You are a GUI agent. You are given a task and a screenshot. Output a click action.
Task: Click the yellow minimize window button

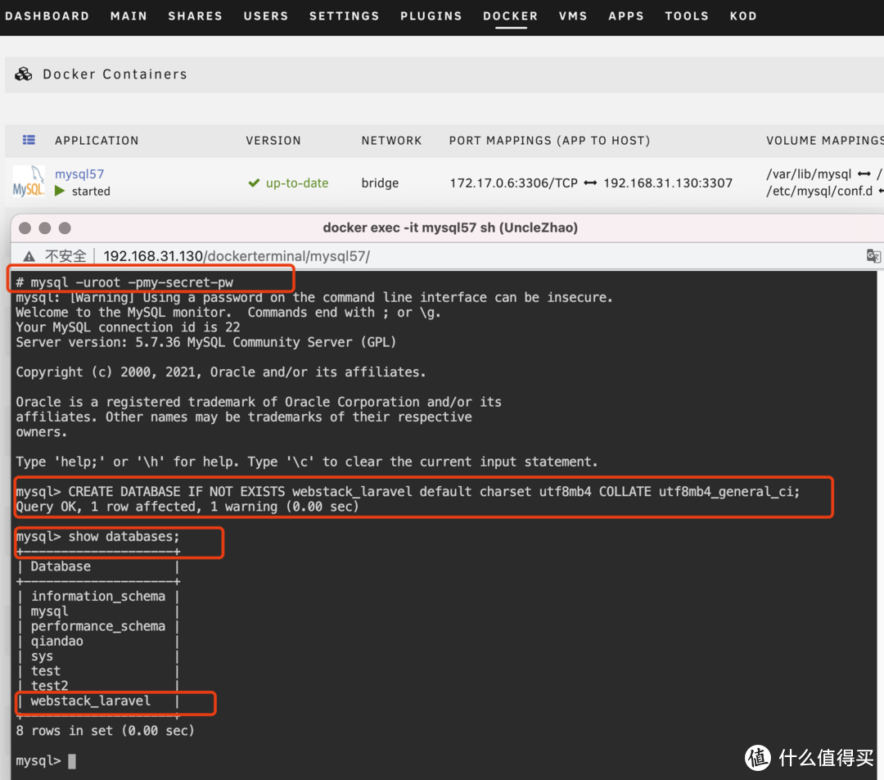tap(45, 228)
